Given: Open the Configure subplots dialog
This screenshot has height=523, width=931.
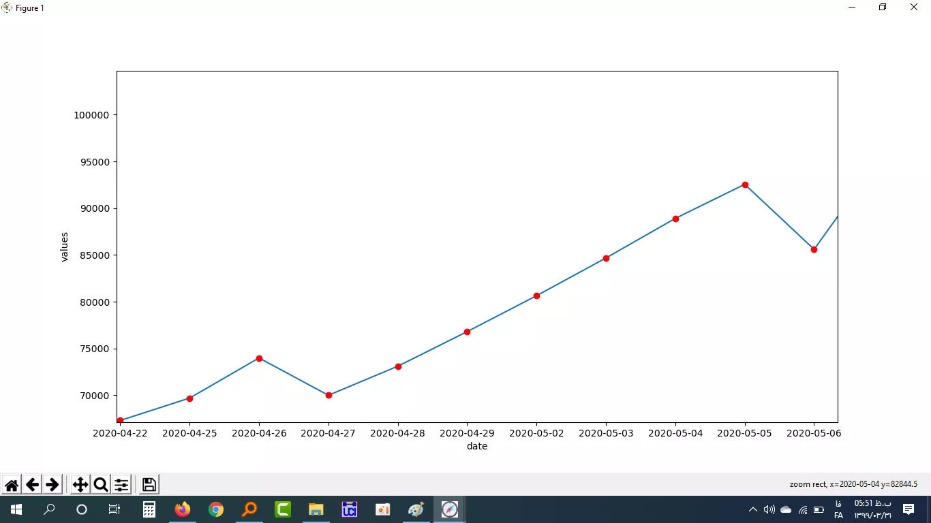Looking at the screenshot, I should click(121, 485).
